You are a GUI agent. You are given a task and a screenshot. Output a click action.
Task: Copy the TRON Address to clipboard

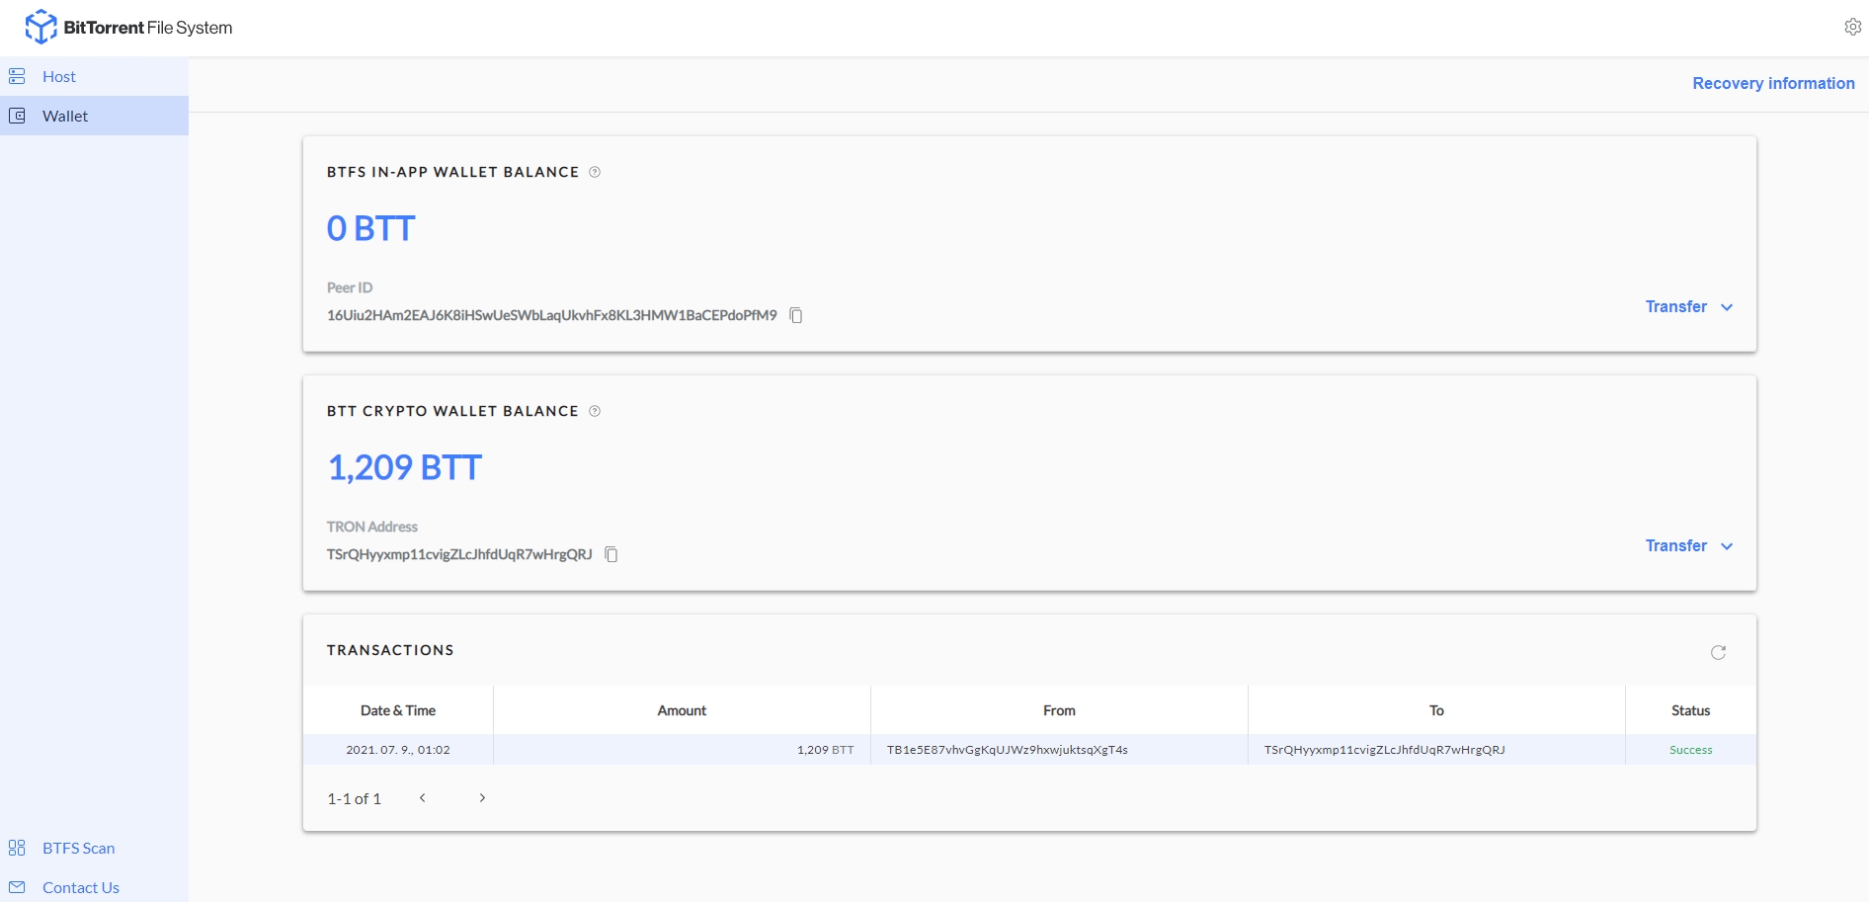point(611,554)
